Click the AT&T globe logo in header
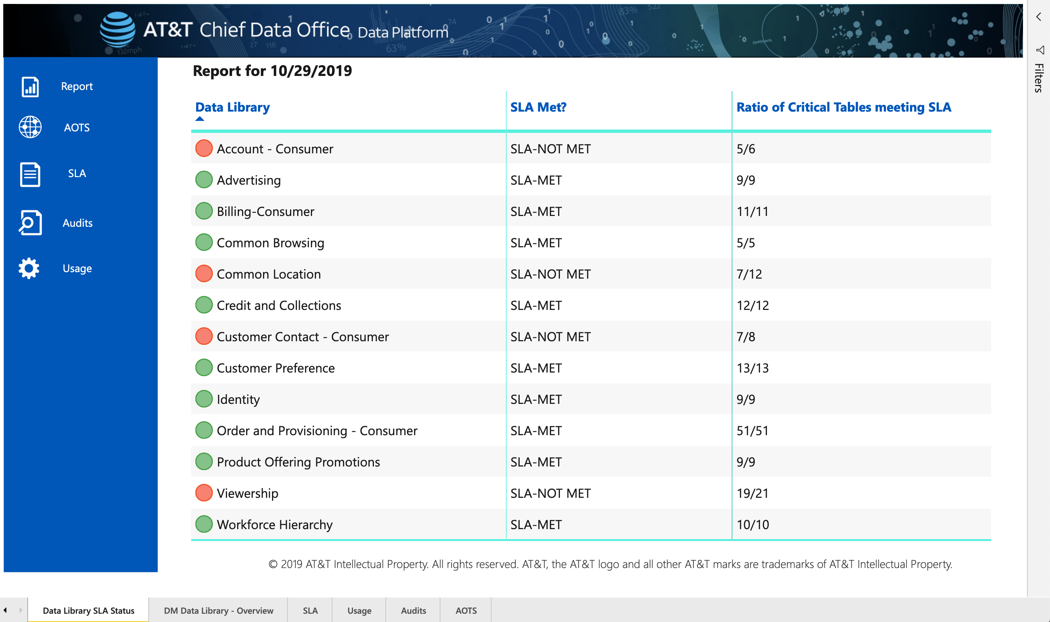1050x622 pixels. pos(117,30)
